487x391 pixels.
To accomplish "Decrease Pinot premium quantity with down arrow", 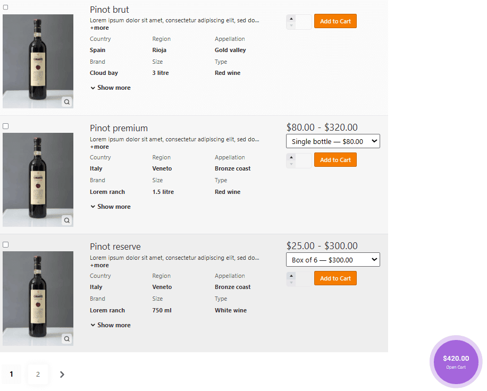I will 291,164.
